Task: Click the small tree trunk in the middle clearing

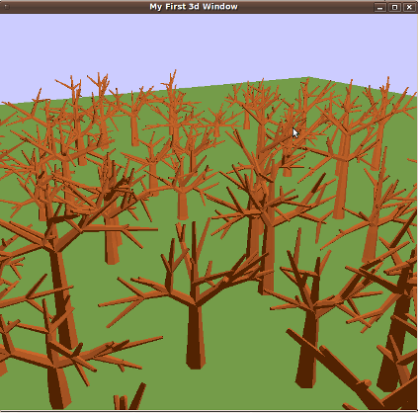Action: [x=182, y=205]
